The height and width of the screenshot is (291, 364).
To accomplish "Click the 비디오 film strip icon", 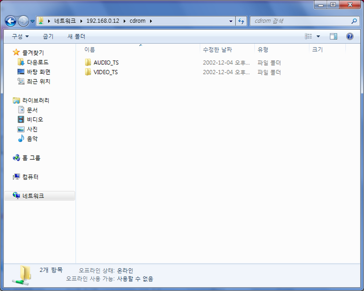I will click(21, 119).
